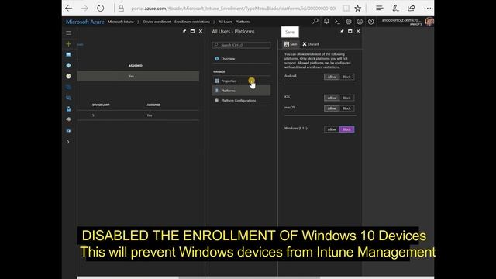Viewport: 496px width, 279px height.
Task: Open the help question mark icon
Action: [x=370, y=22]
